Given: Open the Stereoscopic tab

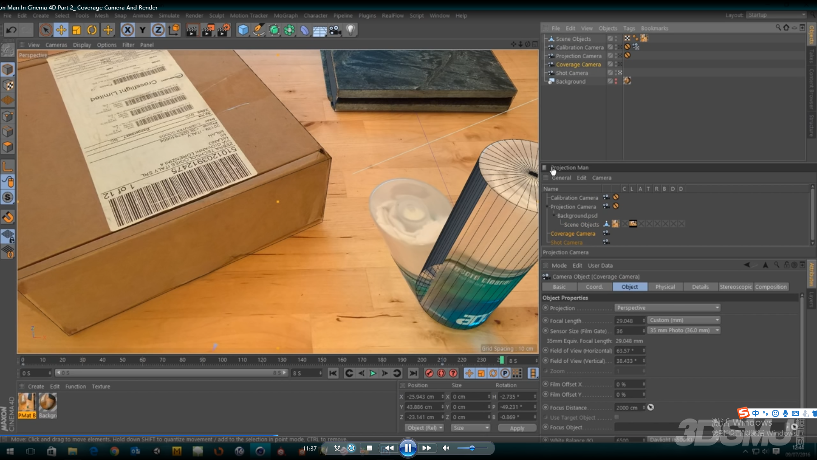Looking at the screenshot, I should [x=736, y=287].
